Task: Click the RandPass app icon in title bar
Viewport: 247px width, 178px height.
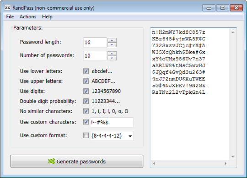Action: pos(7,8)
